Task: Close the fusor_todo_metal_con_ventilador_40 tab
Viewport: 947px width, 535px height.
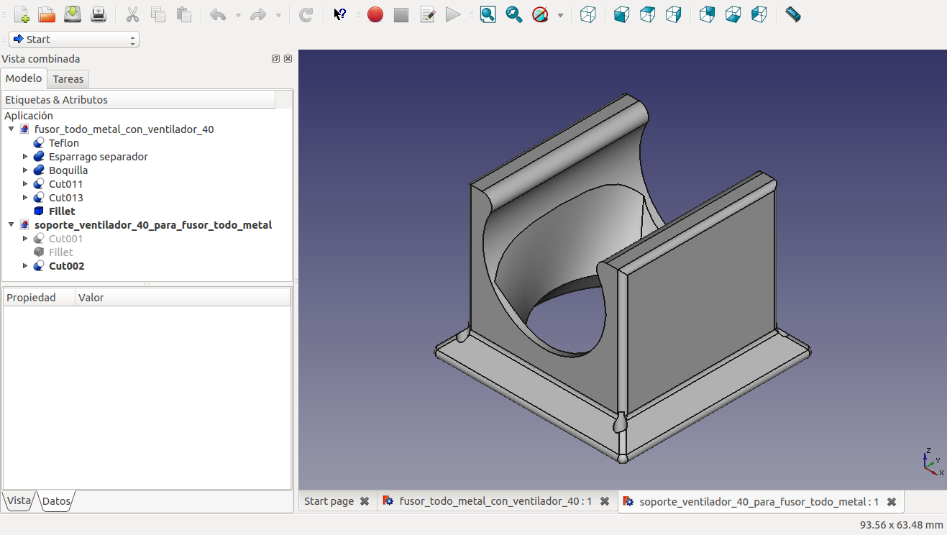Action: pyautogui.click(x=605, y=501)
